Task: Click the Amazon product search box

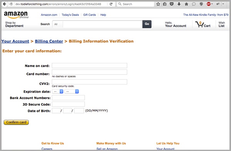Action: (x=102, y=24)
